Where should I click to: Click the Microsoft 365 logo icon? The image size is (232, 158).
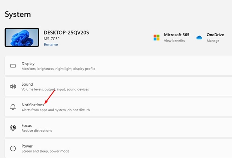pyautogui.click(x=156, y=38)
